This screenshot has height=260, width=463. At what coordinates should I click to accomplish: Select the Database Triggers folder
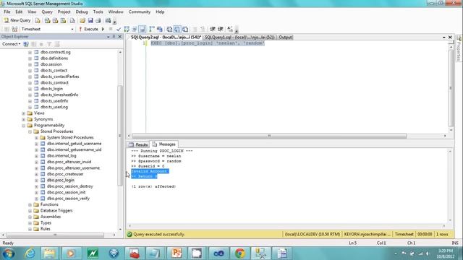56,210
